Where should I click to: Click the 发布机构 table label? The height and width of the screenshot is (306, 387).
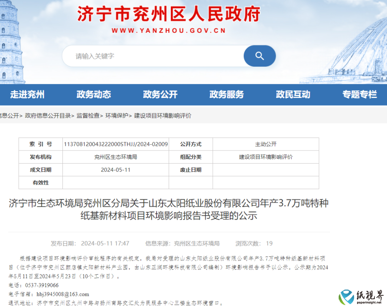(x=41, y=157)
